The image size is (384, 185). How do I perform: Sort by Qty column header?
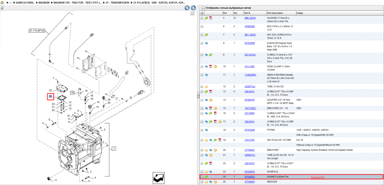(238, 13)
